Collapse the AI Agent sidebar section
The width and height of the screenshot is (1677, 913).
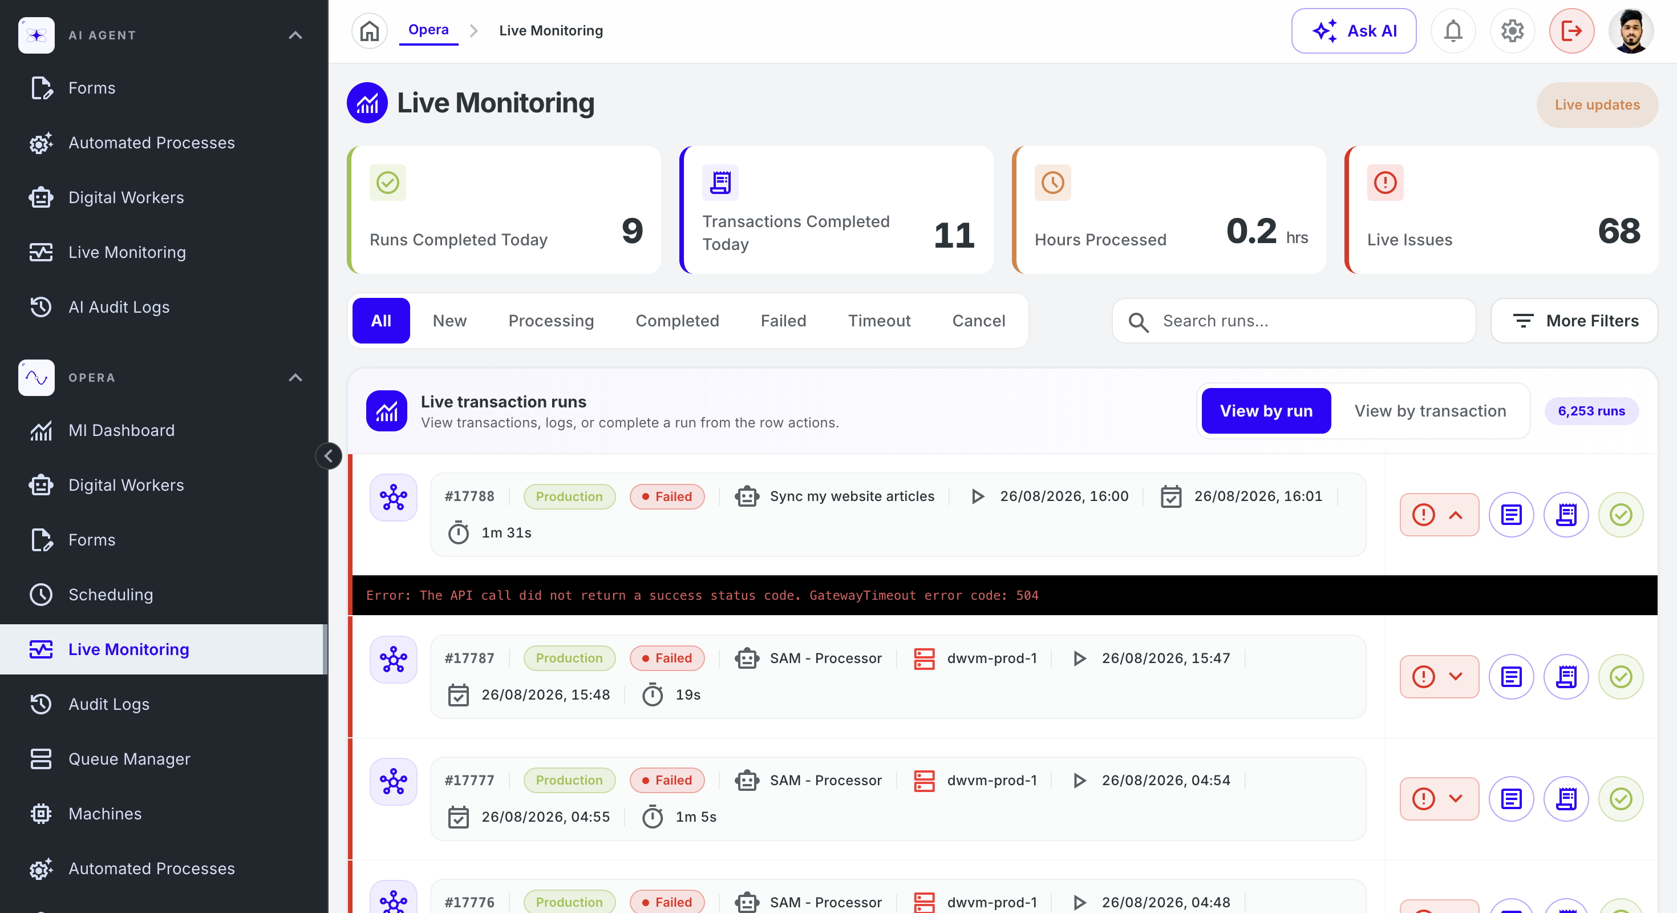[295, 35]
